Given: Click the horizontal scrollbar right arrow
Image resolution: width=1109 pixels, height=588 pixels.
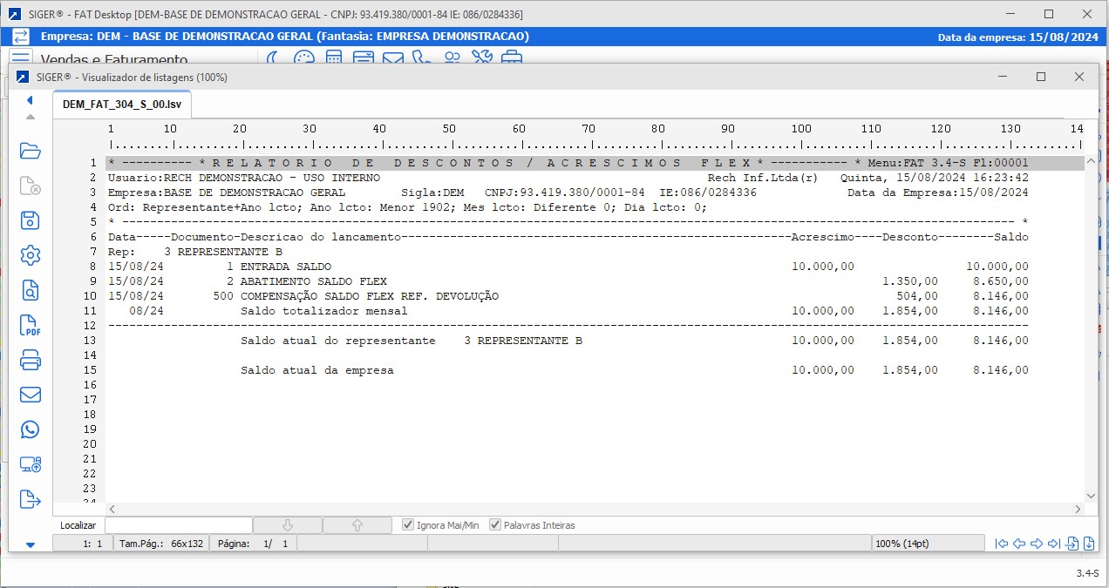Looking at the screenshot, I should [x=1078, y=509].
